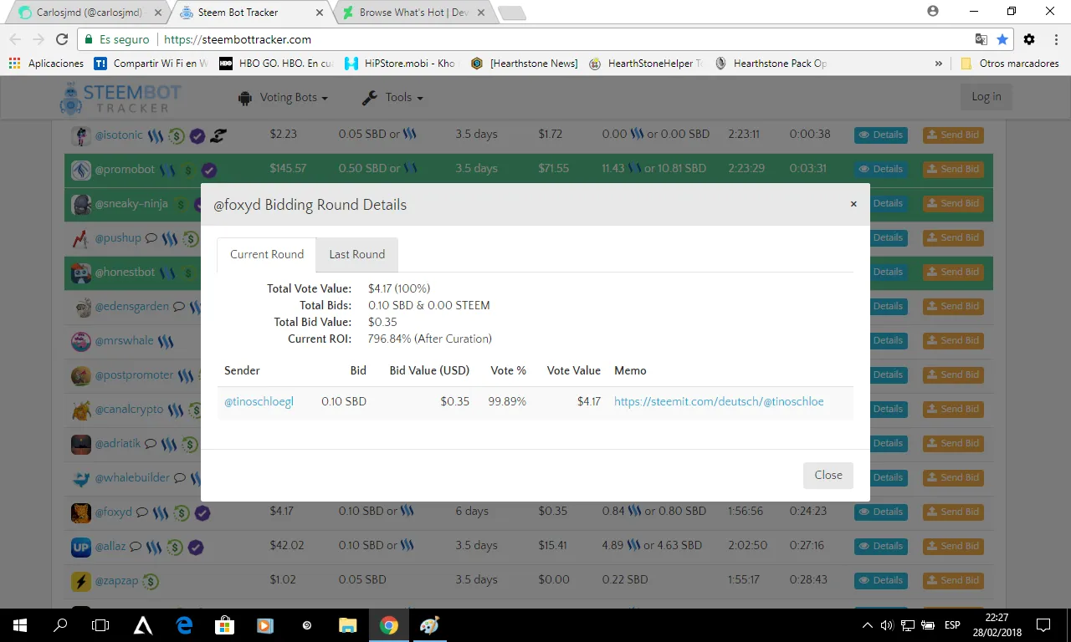Open the Windows Start menu

(20, 624)
